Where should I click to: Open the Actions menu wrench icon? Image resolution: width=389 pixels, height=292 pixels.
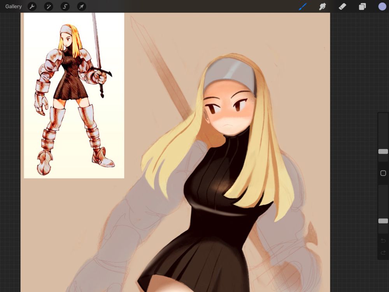pyautogui.click(x=32, y=6)
